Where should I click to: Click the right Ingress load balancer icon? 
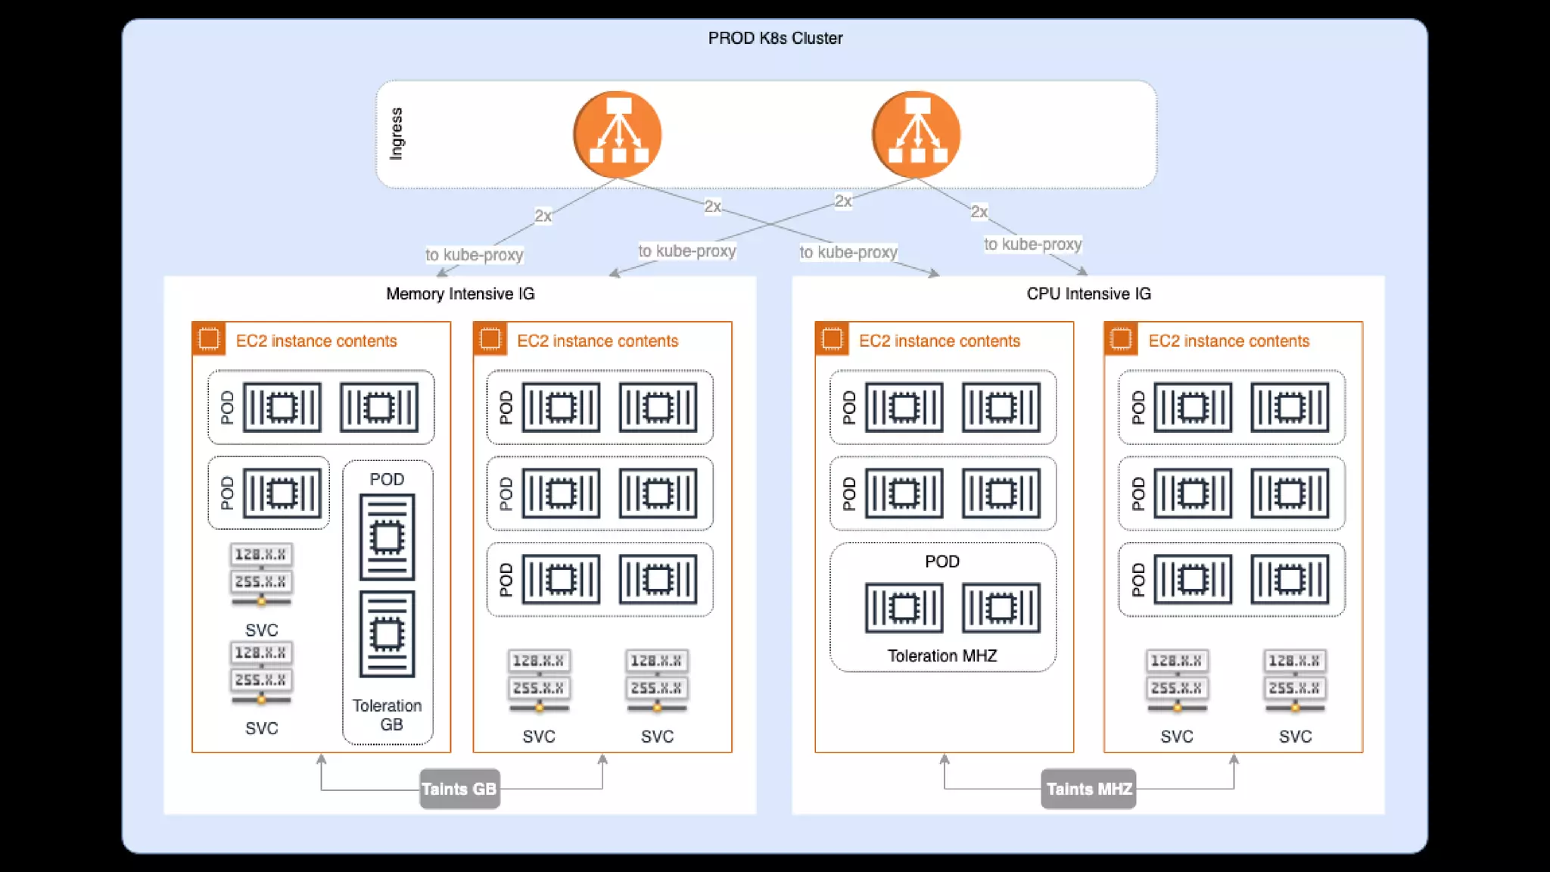tap(917, 135)
